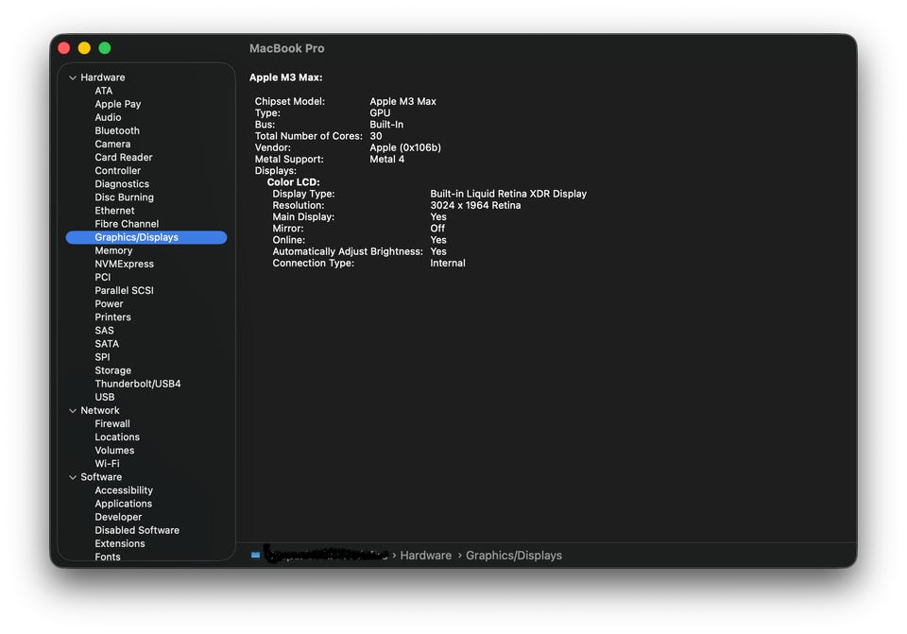Collapse the Hardware section chevron
This screenshot has width=907, height=634.
[x=73, y=77]
